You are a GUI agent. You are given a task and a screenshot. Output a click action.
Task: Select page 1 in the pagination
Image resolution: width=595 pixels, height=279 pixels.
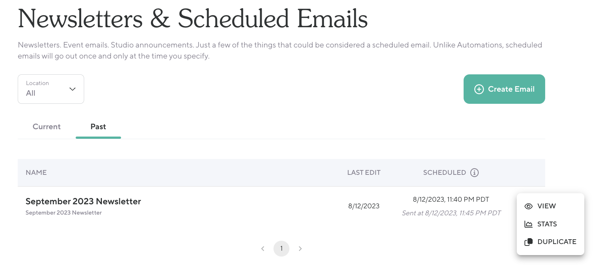tap(281, 249)
